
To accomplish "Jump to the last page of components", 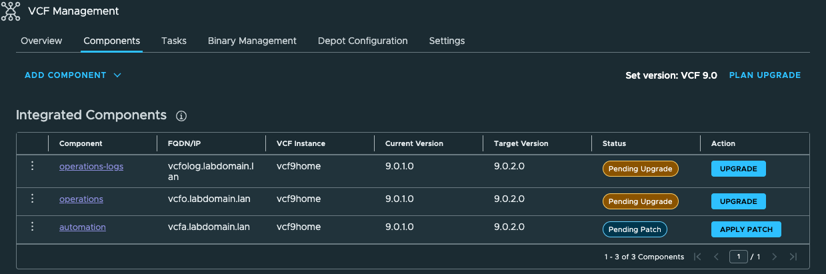I will coord(793,257).
